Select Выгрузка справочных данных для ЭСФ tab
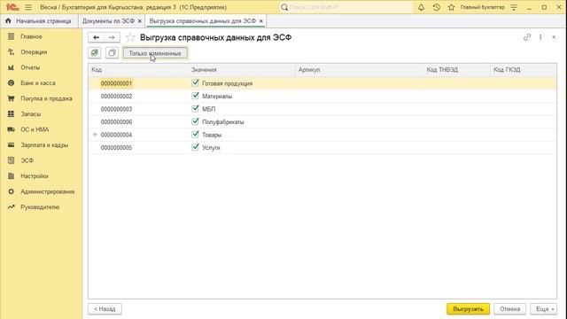Screen dimensions: 567x319 [x=203, y=21]
